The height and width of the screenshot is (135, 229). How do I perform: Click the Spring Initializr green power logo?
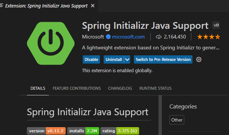point(51,43)
